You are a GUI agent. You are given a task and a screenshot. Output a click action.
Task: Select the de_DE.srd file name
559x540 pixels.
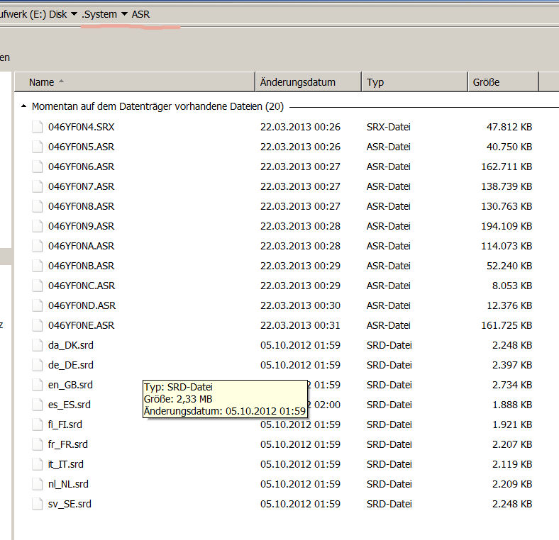point(70,365)
